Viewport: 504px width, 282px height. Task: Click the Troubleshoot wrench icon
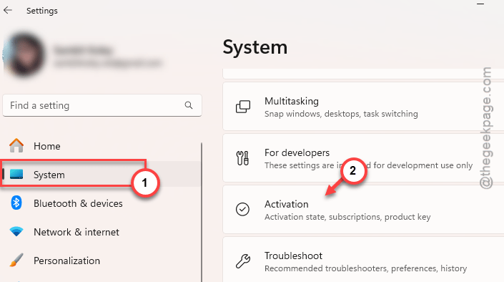point(242,261)
